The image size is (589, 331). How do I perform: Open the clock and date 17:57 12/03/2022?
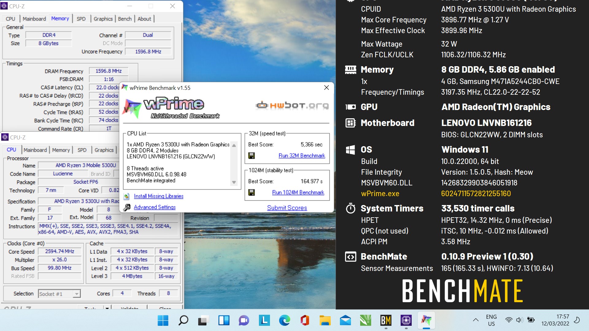(x=555, y=320)
